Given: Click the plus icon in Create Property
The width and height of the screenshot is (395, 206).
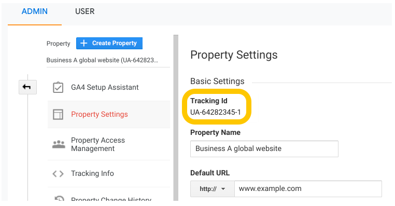Looking at the screenshot, I should click(83, 43).
